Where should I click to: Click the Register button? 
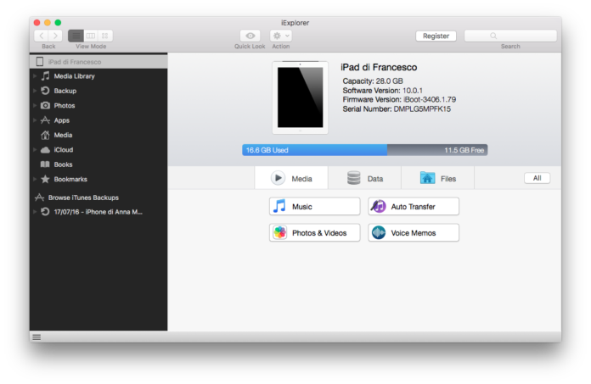point(436,36)
